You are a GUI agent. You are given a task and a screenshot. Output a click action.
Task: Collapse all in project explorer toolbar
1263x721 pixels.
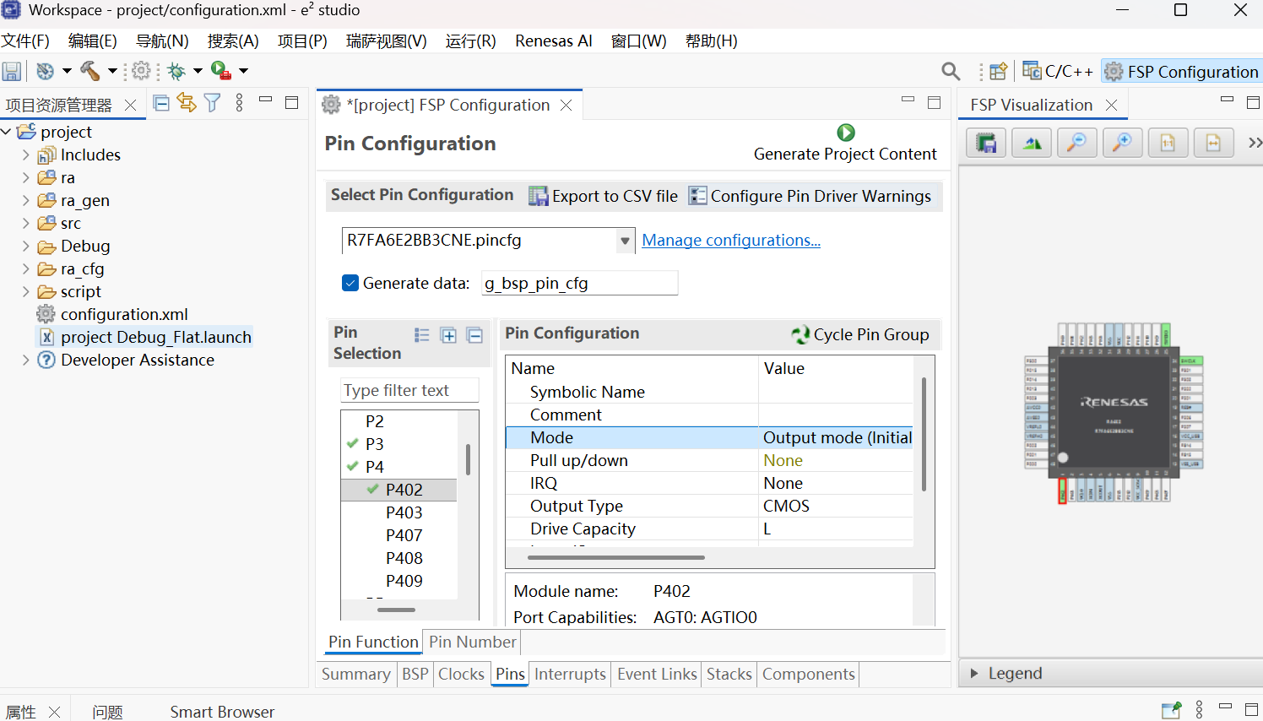click(161, 103)
